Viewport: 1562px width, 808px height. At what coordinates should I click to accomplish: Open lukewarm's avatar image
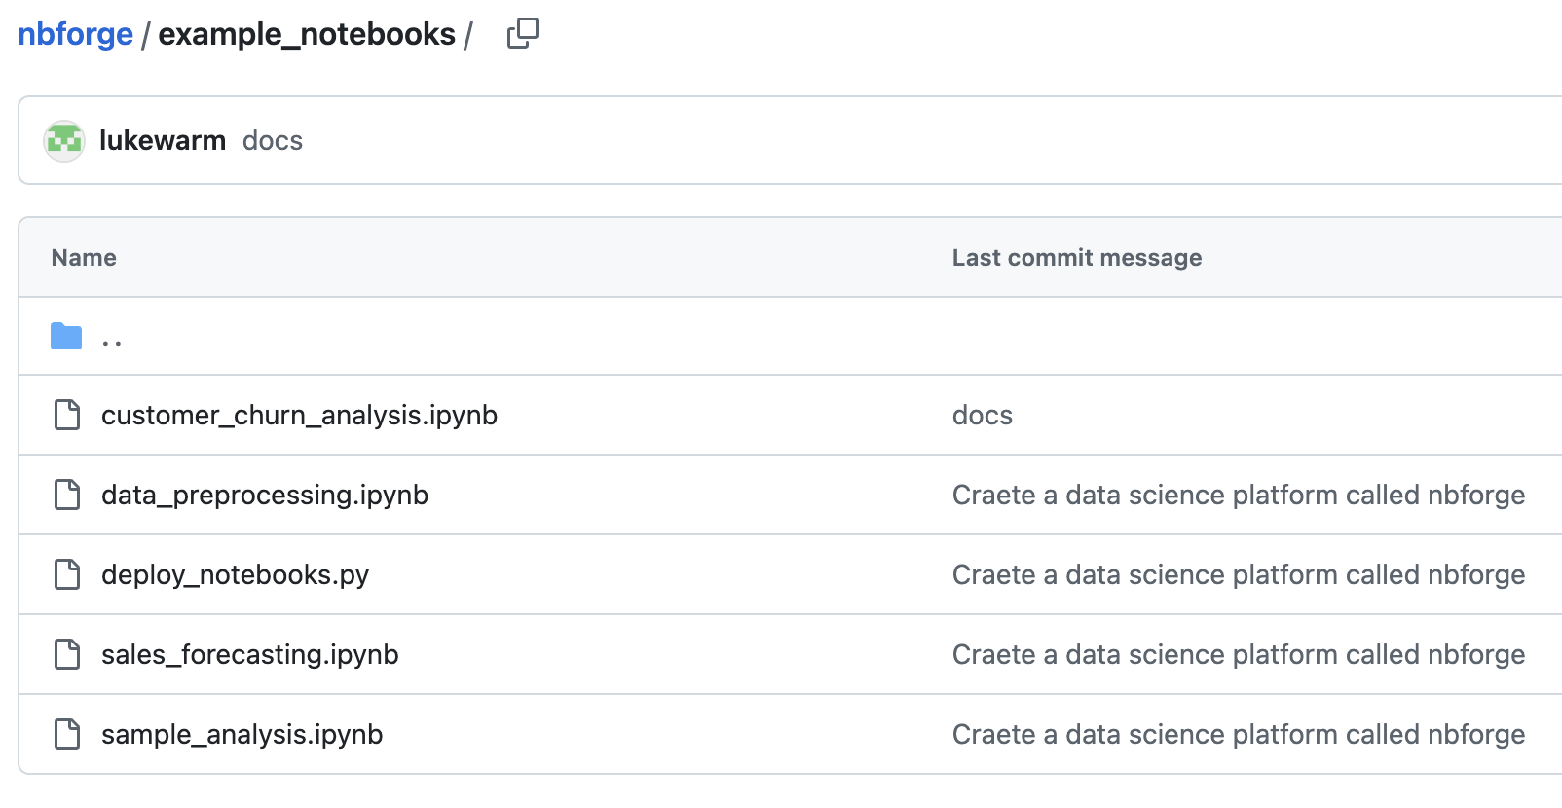[64, 141]
